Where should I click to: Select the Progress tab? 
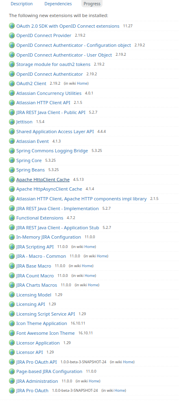coord(92,4)
